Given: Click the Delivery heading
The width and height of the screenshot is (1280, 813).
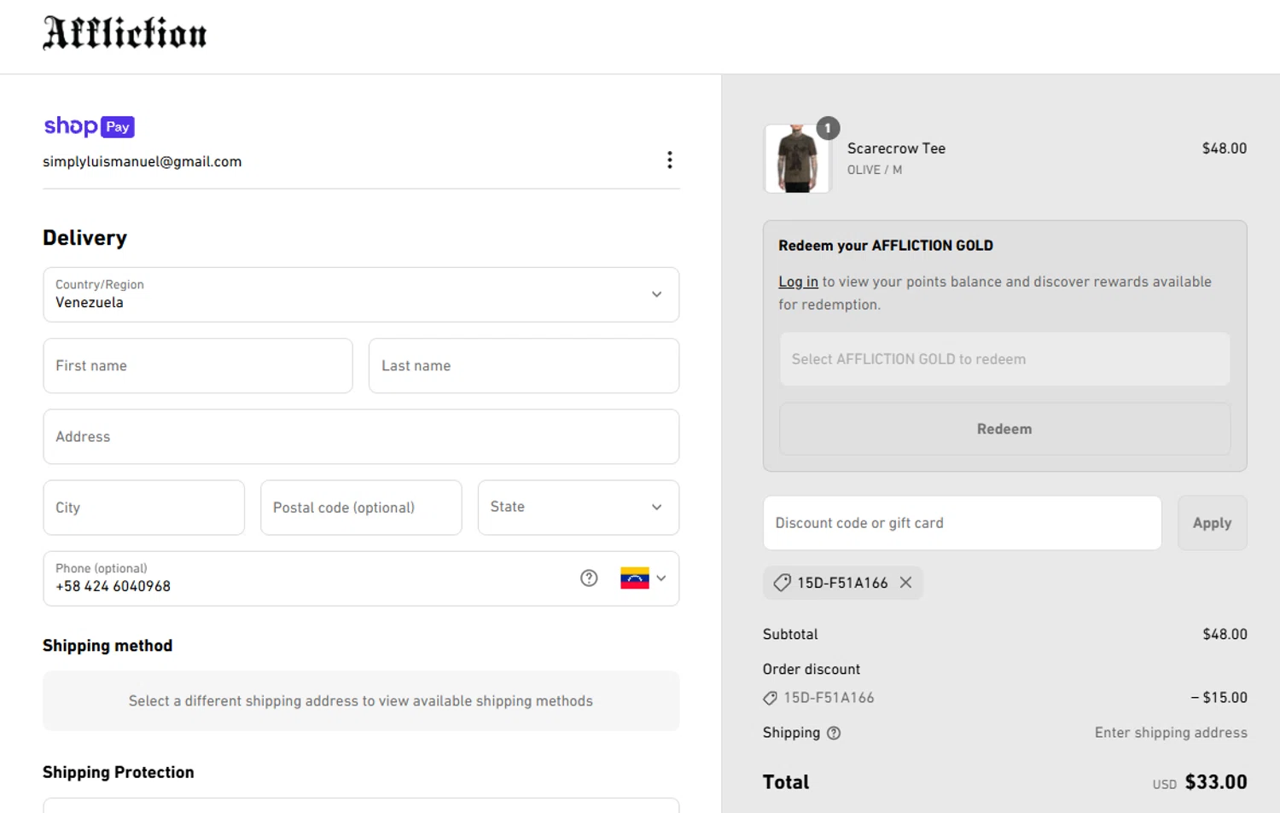Looking at the screenshot, I should 85,238.
